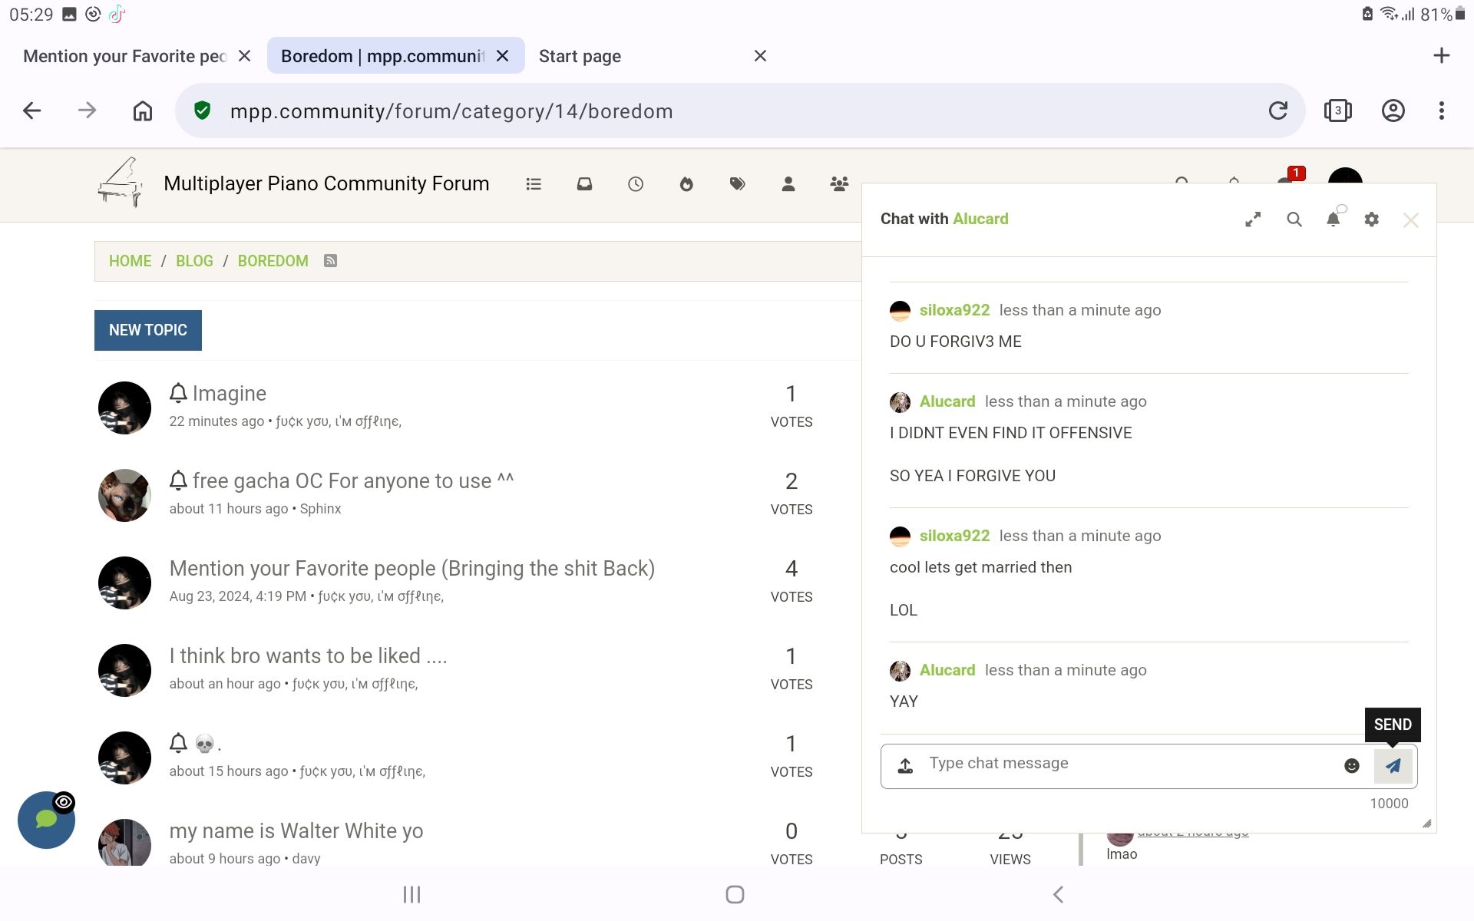The image size is (1474, 921).
Task: Go forward in browser history
Action: [88, 111]
